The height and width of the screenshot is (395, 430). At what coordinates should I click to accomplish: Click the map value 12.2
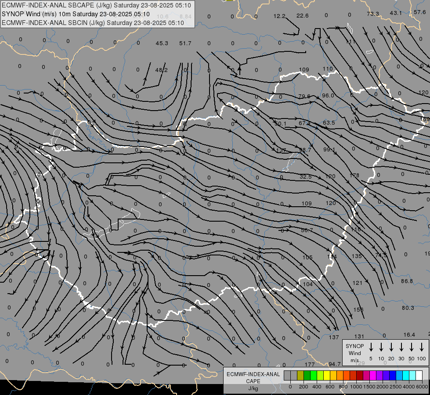point(279,16)
